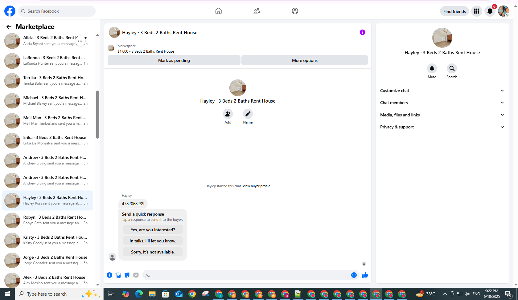
Task: Open the $1,000 Marketplace listing link
Action: (146, 51)
